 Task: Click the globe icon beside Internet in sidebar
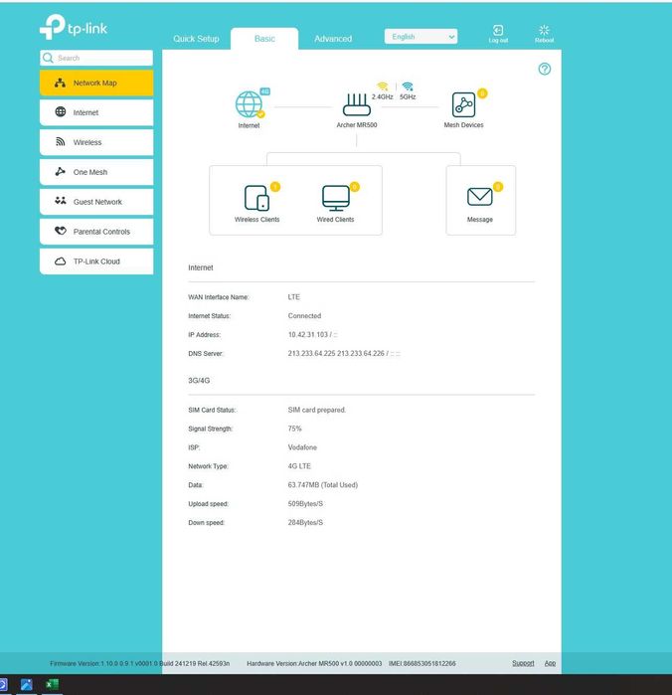[61, 111]
